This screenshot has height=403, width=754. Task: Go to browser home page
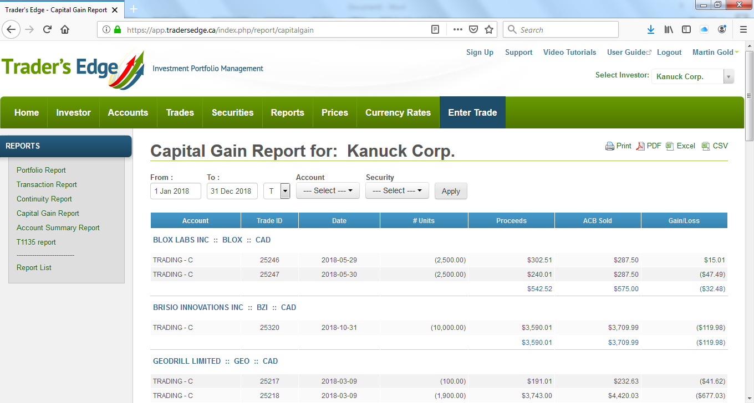pyautogui.click(x=65, y=30)
